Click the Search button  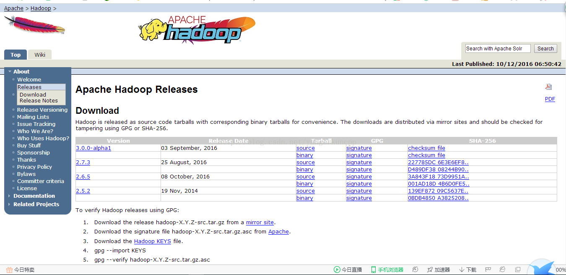coord(545,49)
